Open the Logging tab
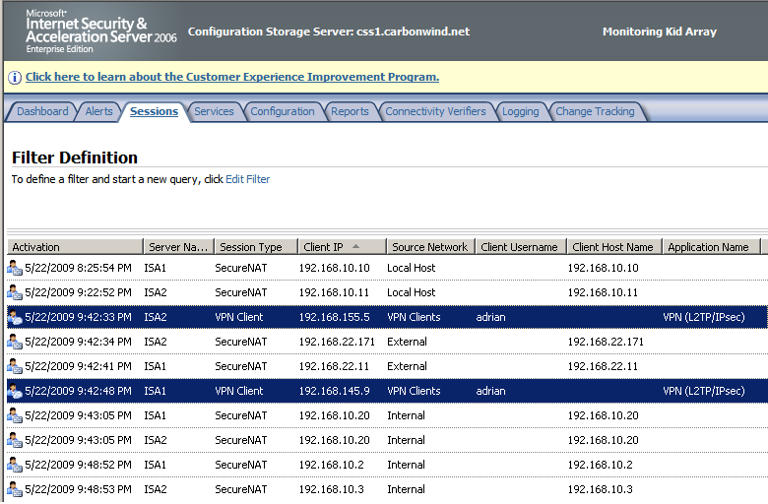 pyautogui.click(x=521, y=111)
